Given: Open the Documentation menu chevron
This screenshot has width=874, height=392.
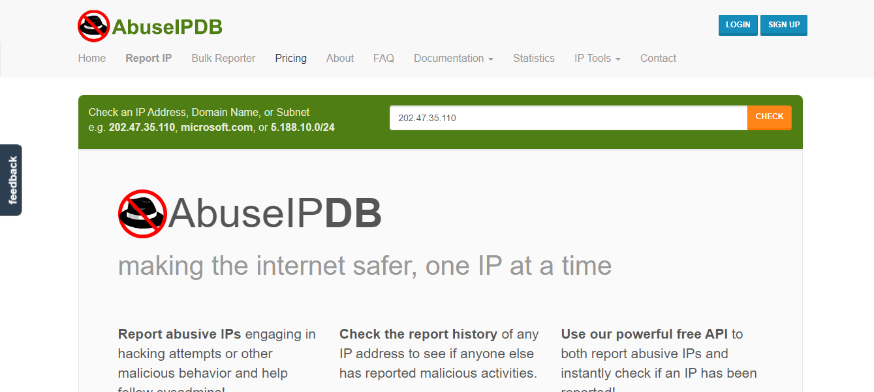Looking at the screenshot, I should click(492, 59).
